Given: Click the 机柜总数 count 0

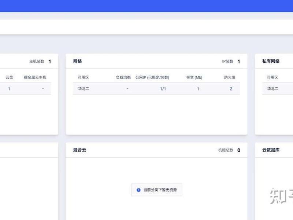Looking at the screenshot, I should [x=239, y=150].
